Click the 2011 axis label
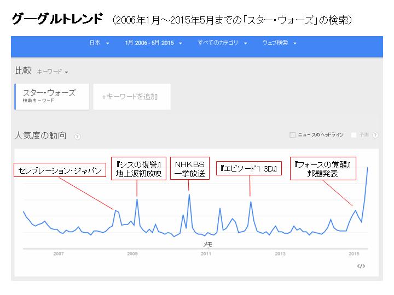The width and height of the screenshot is (394, 295). coord(206,253)
